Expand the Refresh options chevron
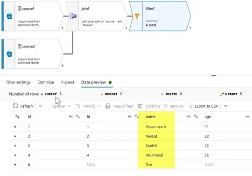The image size is (252, 176). pyautogui.click(x=40, y=106)
